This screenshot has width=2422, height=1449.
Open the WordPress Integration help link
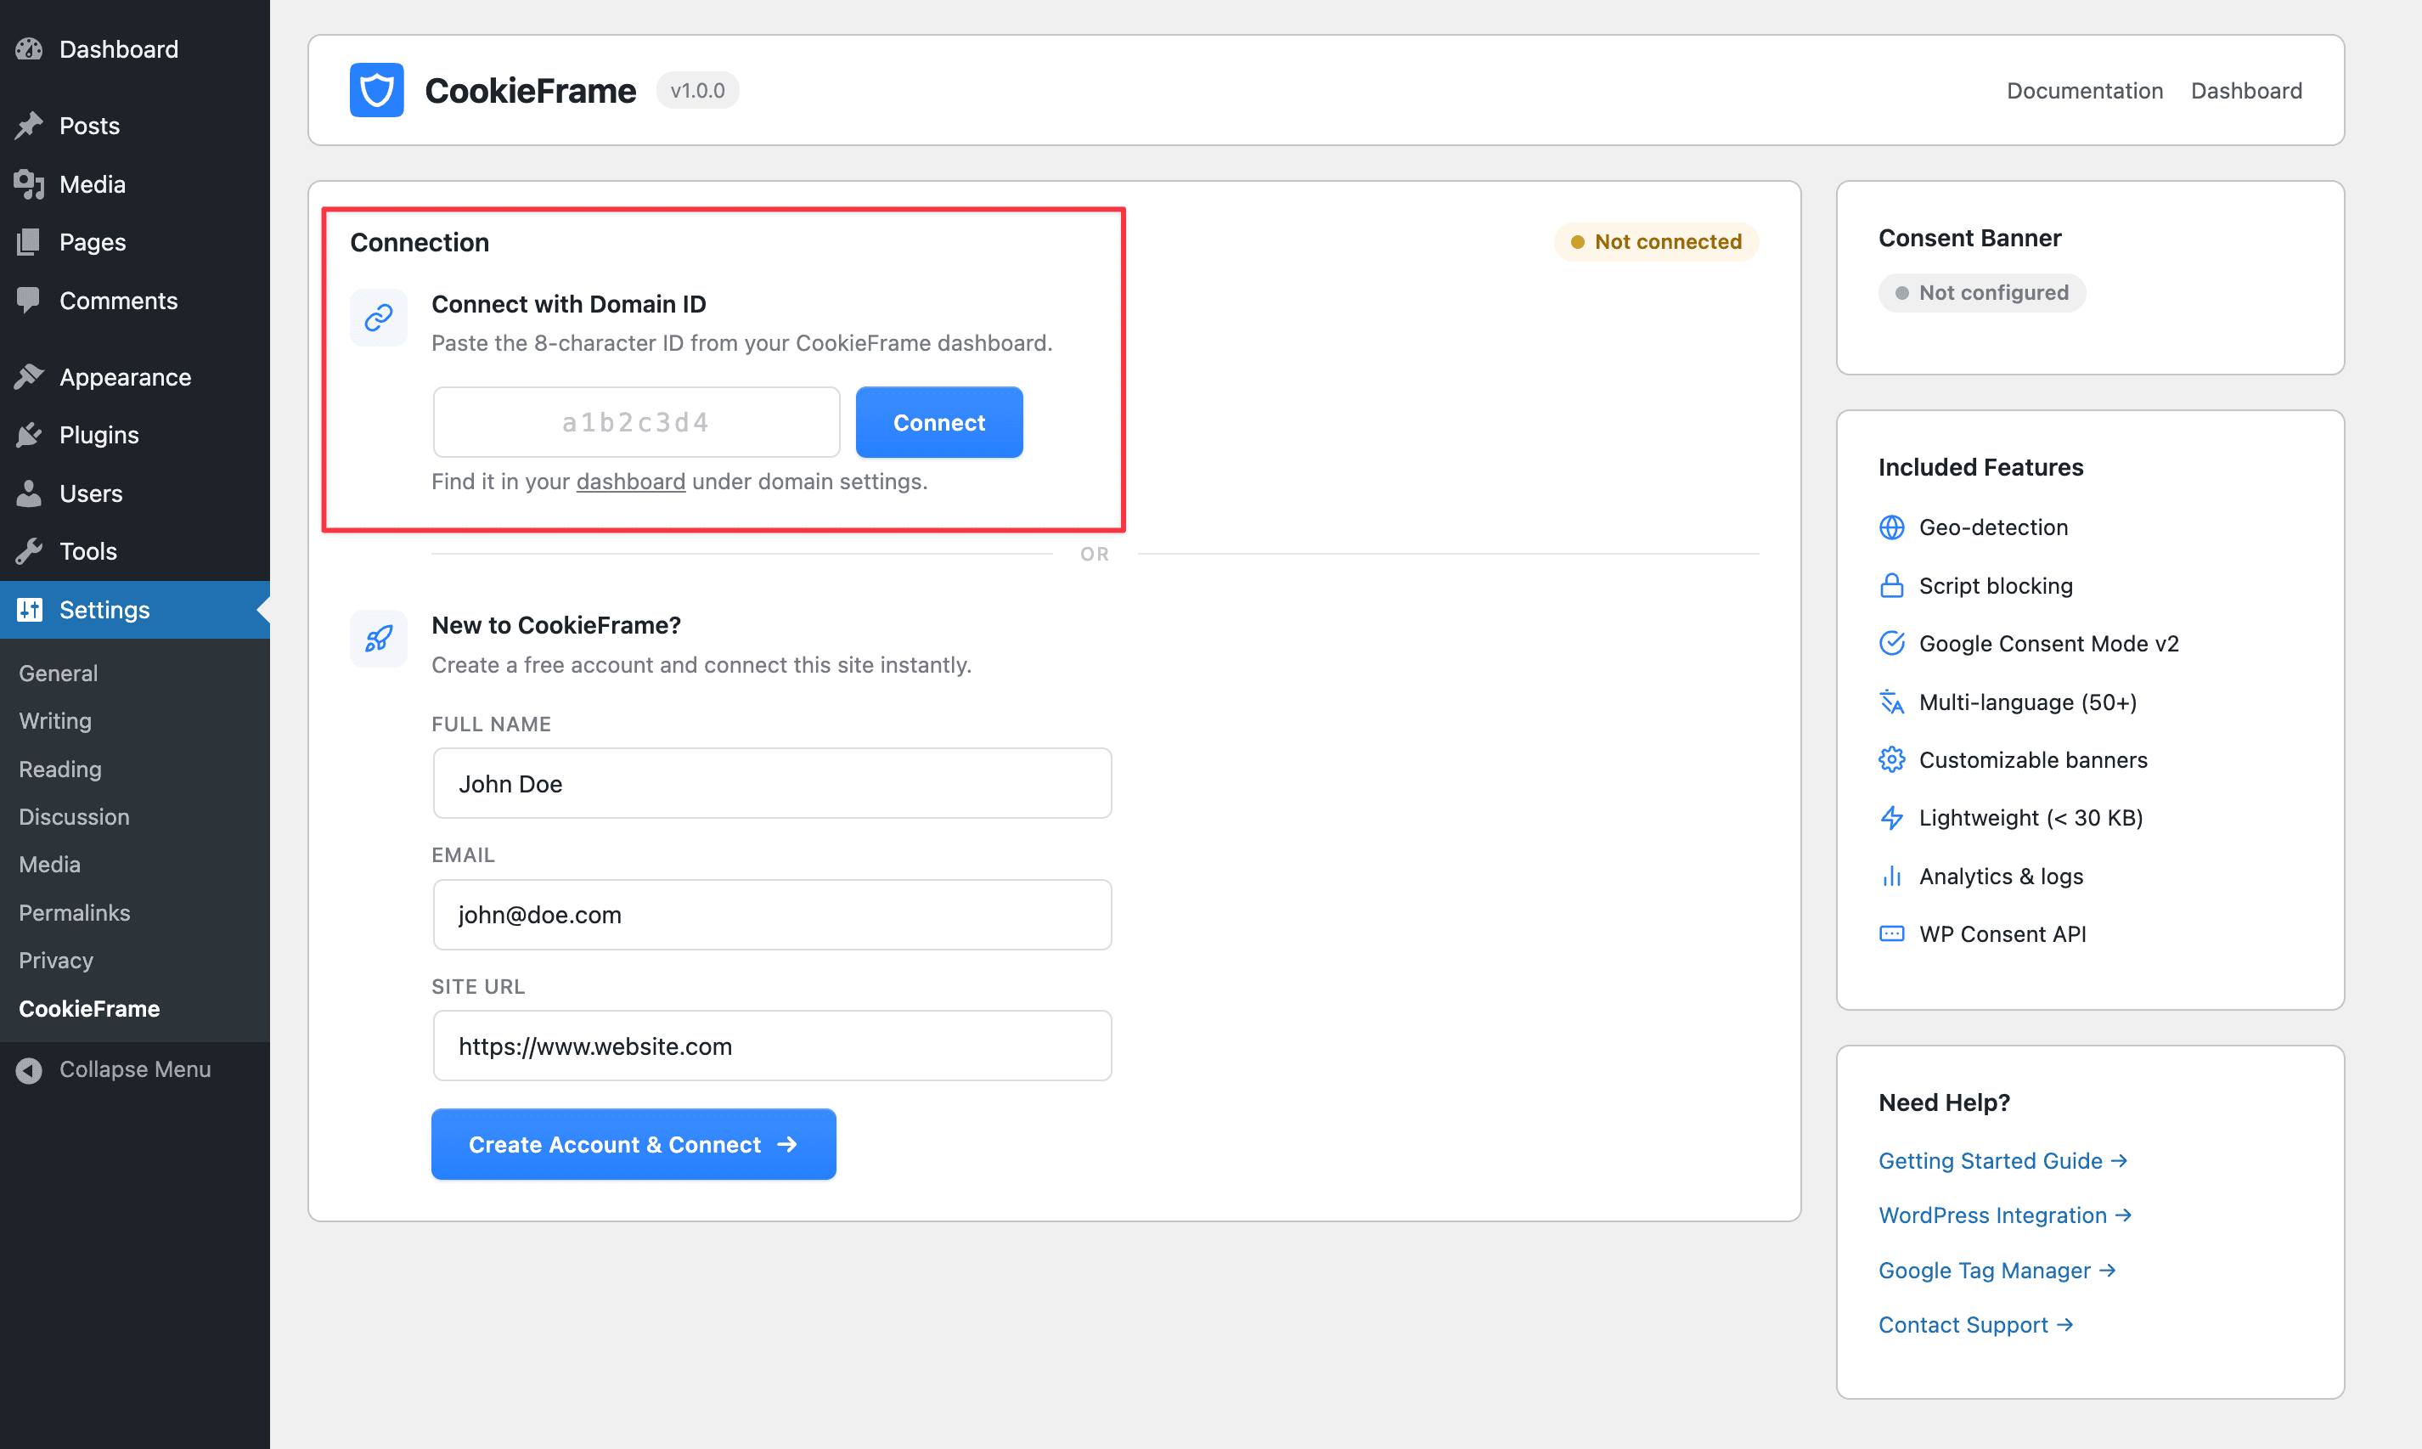[2004, 1215]
